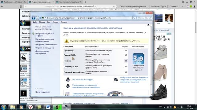Open the browser downloads arrow icon

[x=194, y=6]
